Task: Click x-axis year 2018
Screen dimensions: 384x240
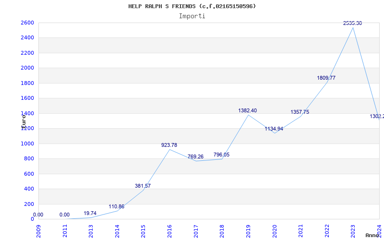Action: 222,231
